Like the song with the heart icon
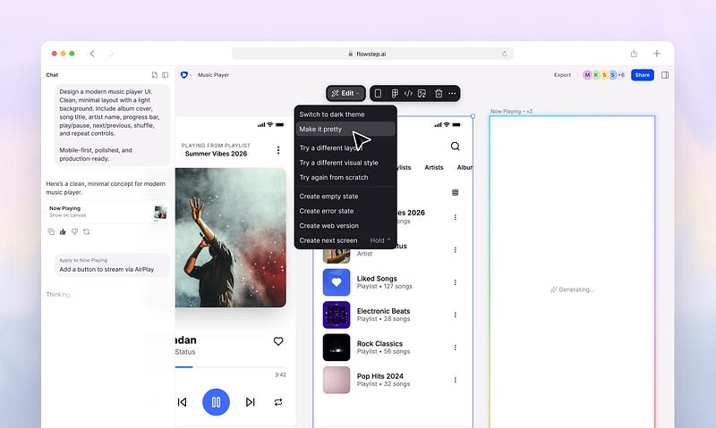The width and height of the screenshot is (716, 428). pos(278,341)
